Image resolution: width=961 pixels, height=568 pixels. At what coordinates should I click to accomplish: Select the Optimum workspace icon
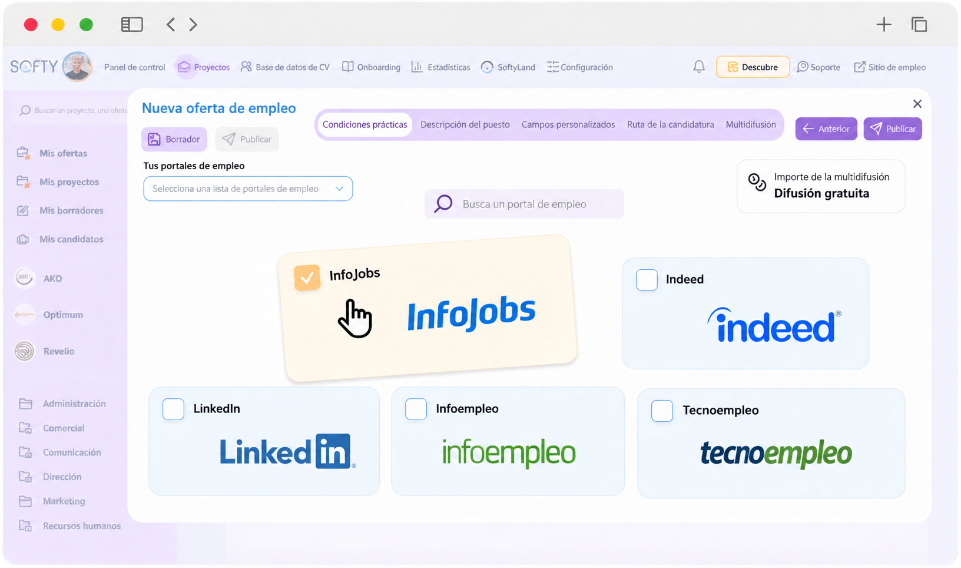[x=24, y=314]
